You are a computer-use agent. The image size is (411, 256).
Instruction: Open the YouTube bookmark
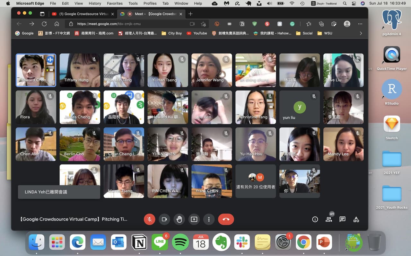(197, 33)
